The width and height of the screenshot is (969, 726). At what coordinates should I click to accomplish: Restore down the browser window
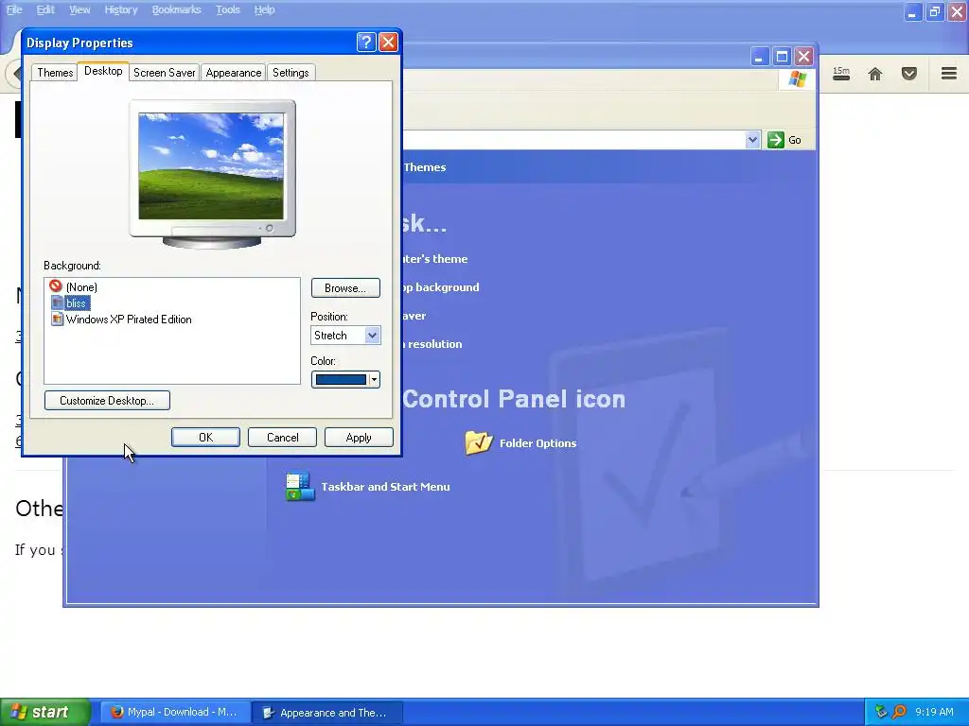[x=935, y=11]
